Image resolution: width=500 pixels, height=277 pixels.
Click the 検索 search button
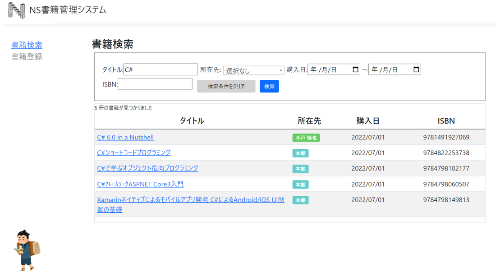[269, 86]
